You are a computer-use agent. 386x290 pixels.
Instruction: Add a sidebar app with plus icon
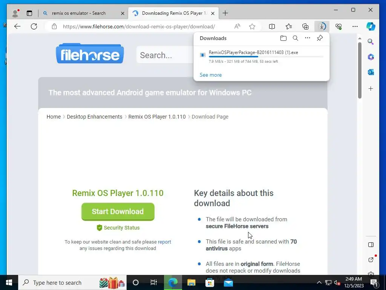tap(371, 88)
